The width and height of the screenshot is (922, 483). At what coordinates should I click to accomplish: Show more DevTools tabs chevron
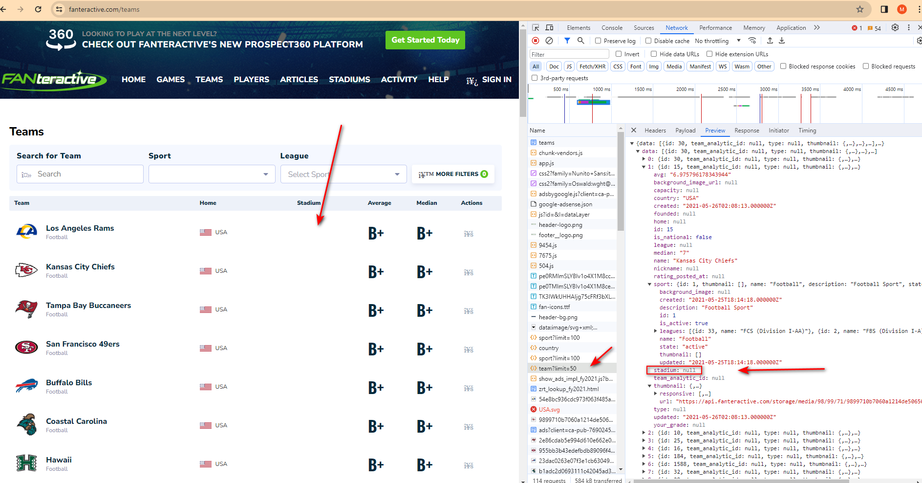click(817, 27)
